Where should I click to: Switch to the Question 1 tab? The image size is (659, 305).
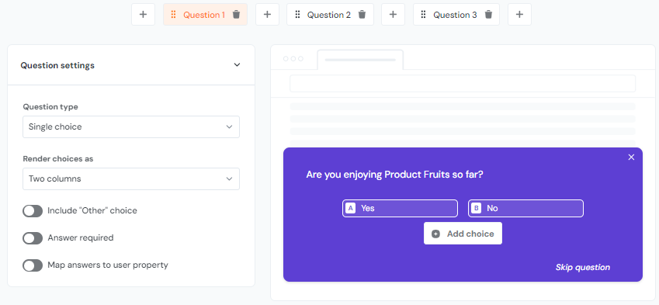(x=204, y=15)
